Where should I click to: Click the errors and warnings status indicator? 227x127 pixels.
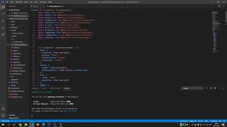[x=5, y=121]
